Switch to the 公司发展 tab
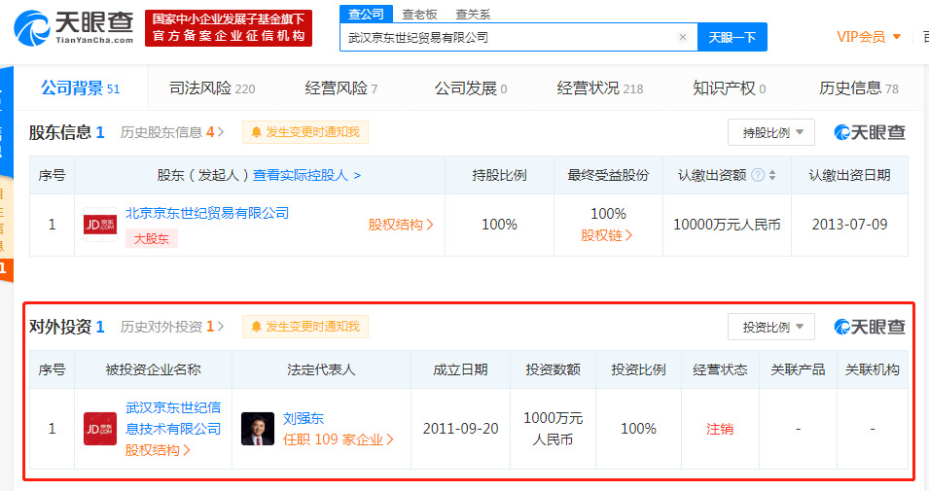This screenshot has width=929, height=491. tap(471, 88)
